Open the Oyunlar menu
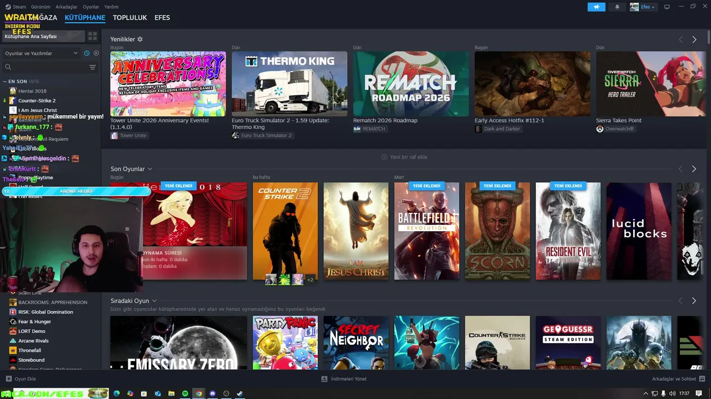The width and height of the screenshot is (711, 399). coord(91,7)
